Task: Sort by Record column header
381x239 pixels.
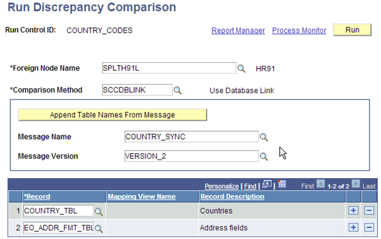Action: (37, 196)
